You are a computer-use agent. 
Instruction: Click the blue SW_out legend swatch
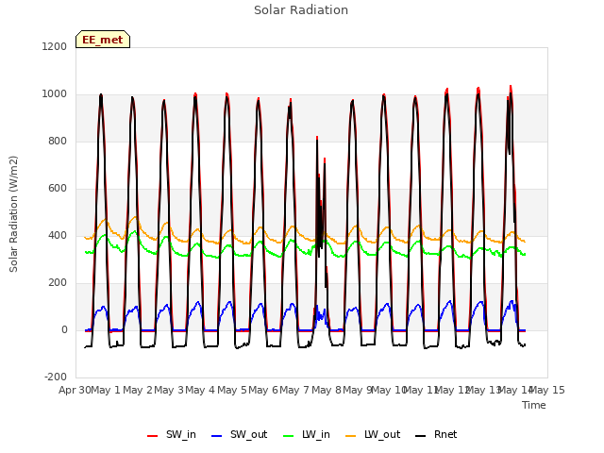217,436
